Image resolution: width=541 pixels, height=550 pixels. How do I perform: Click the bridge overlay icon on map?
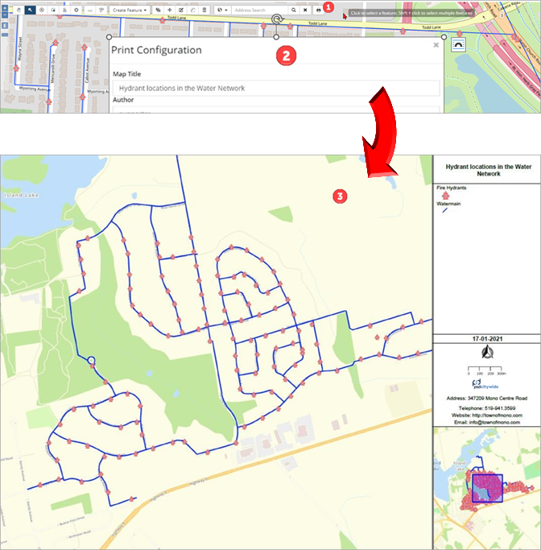[458, 45]
